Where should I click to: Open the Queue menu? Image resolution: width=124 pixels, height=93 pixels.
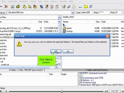click(33, 1)
